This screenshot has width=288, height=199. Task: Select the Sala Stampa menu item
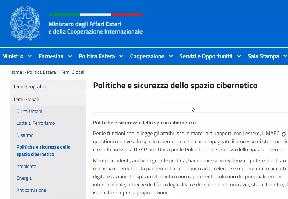tap(263, 56)
